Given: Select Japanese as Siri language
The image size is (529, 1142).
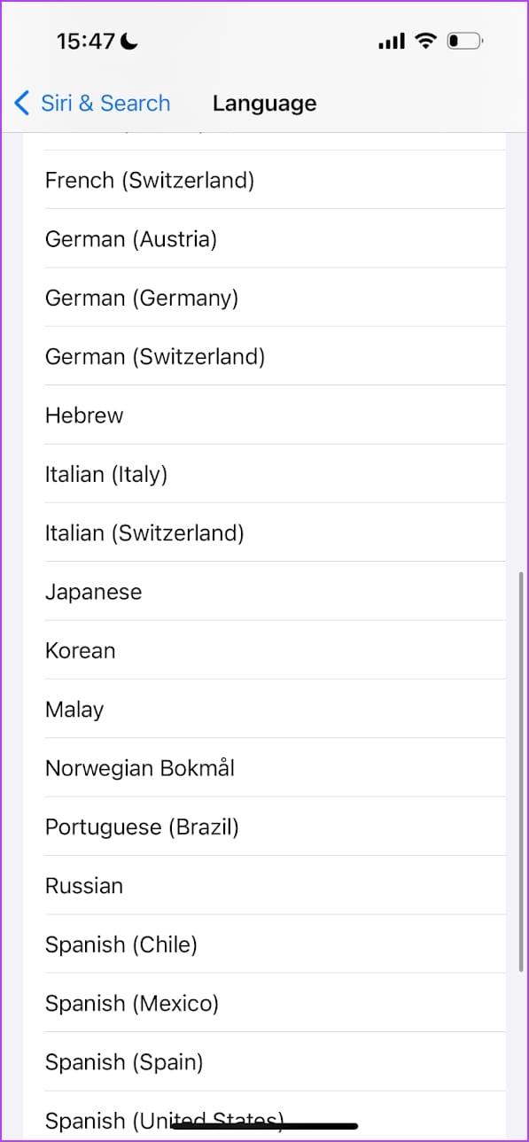Looking at the screenshot, I should (x=93, y=591).
